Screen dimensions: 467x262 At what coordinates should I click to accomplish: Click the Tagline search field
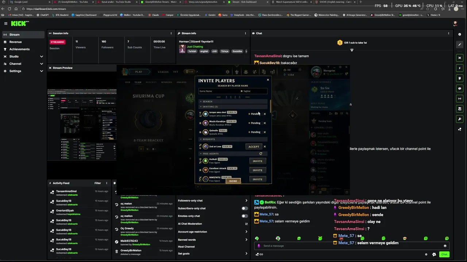(x=254, y=91)
